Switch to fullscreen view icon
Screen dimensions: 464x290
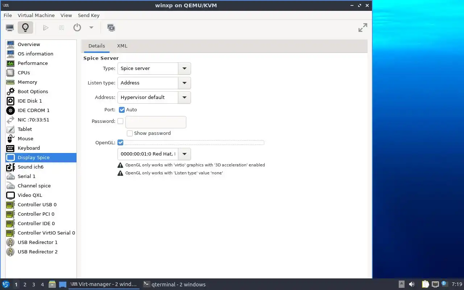click(x=362, y=28)
